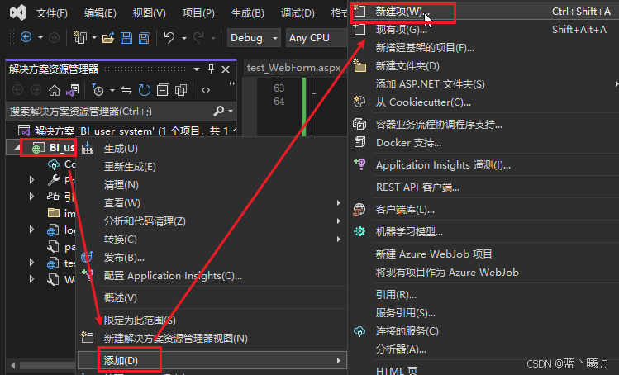Click sync with active document icon
619x375 pixels.
point(126,90)
